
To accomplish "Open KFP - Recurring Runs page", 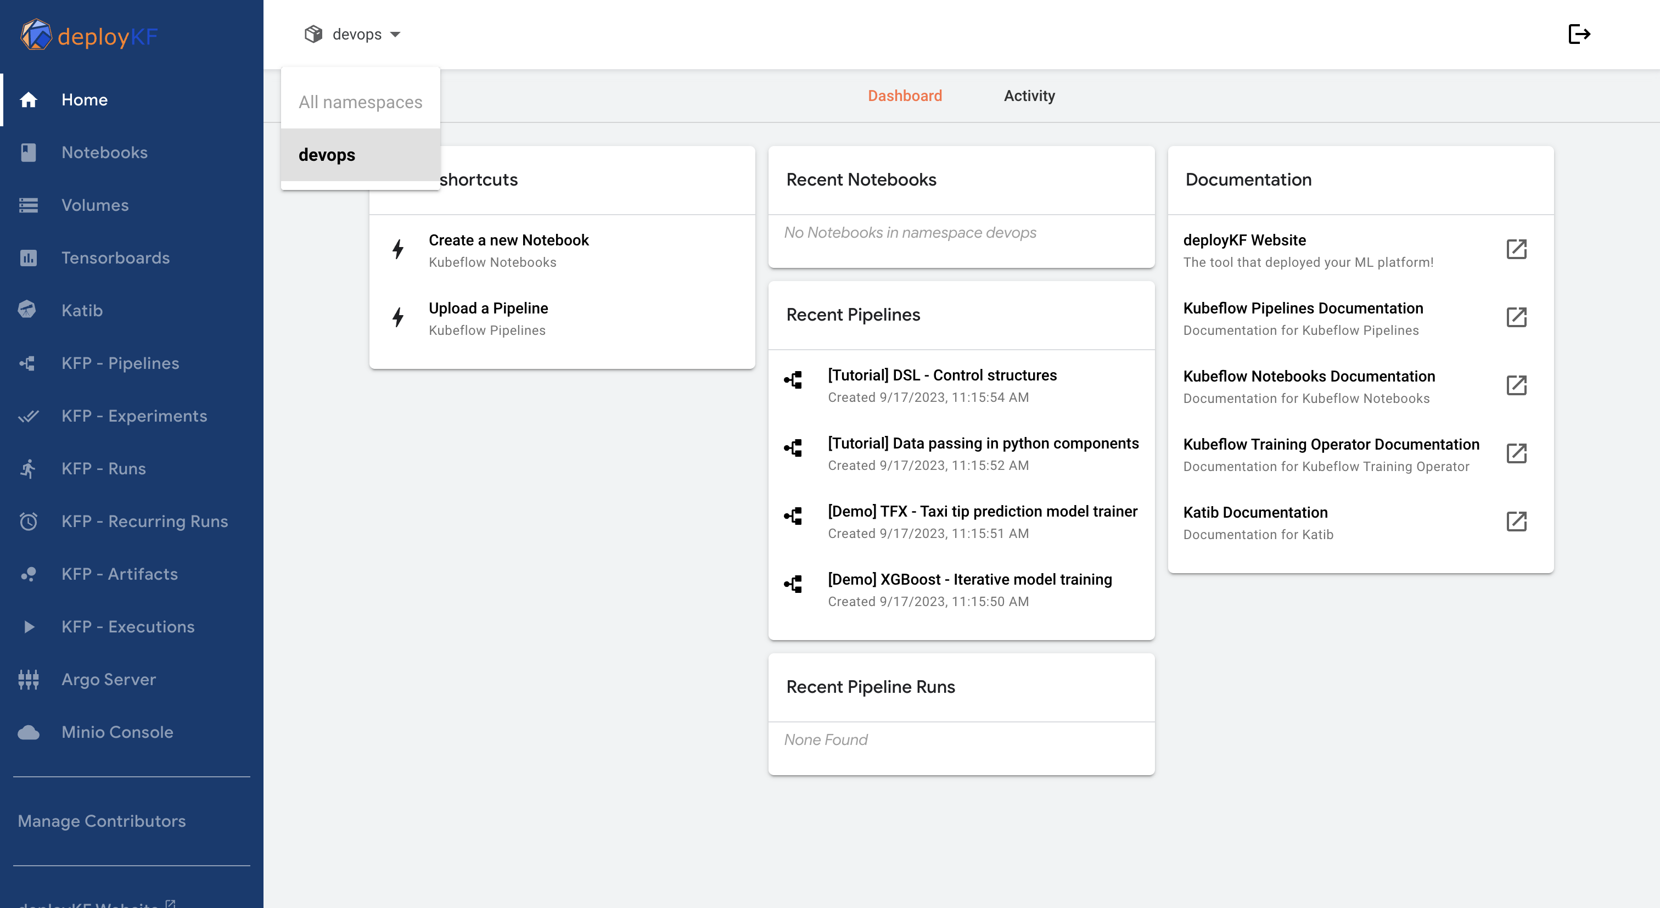I will point(131,522).
